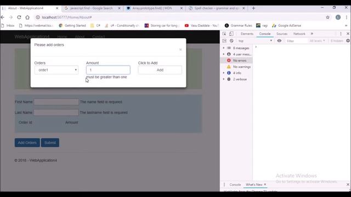
Task: Go back using the browser back arrow
Action: 3,17
